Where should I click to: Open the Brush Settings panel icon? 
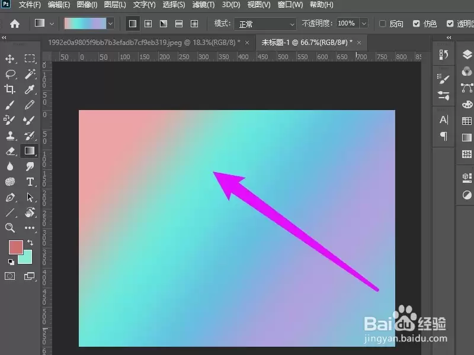click(443, 79)
